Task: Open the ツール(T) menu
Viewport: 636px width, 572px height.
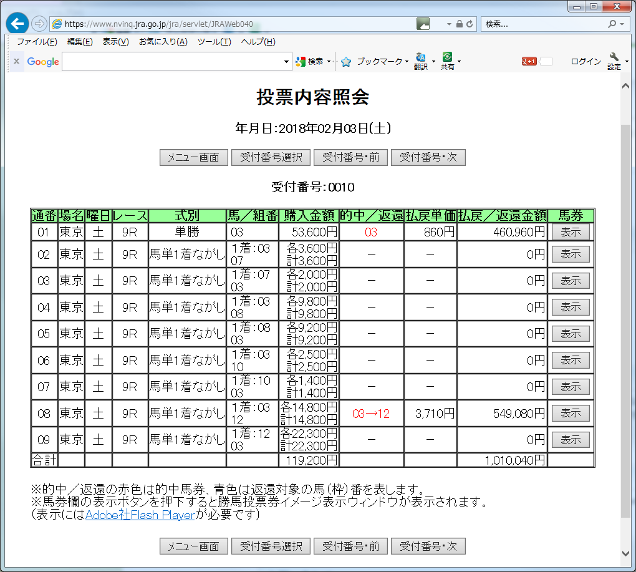Action: tap(214, 42)
